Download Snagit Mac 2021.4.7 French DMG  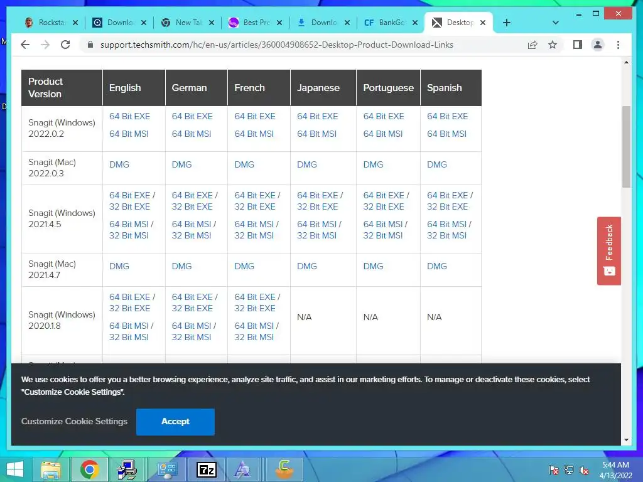[x=244, y=266]
